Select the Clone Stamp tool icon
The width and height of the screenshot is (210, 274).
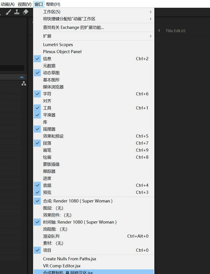pos(17,12)
